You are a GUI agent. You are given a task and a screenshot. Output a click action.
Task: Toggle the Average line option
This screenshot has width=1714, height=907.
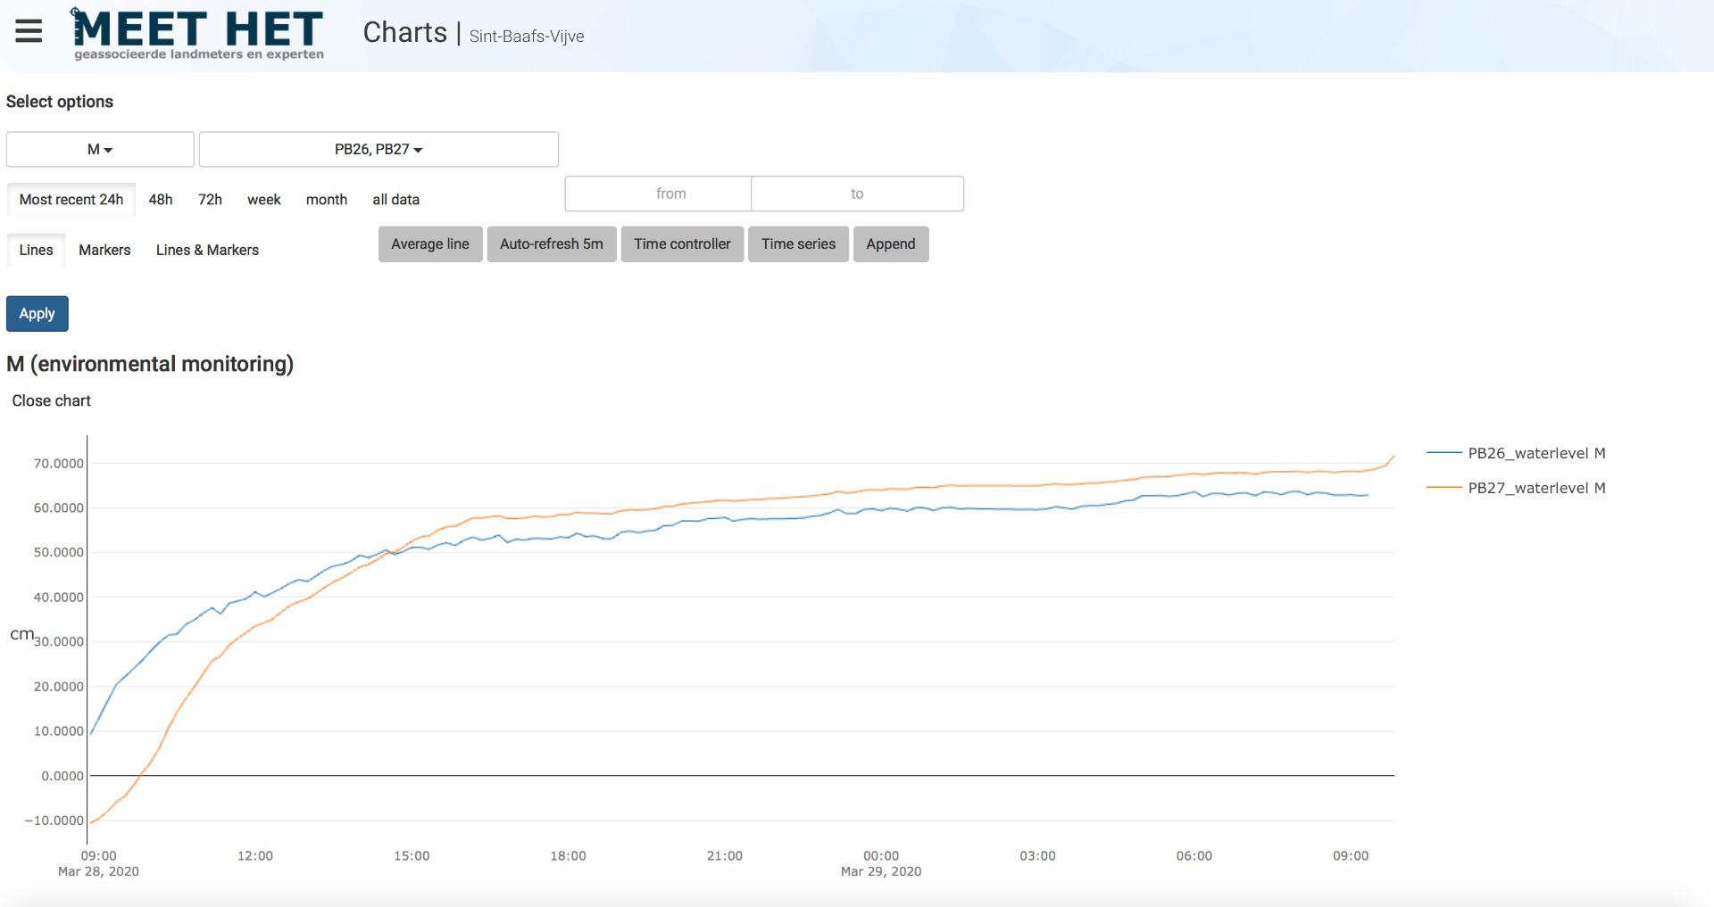(430, 244)
